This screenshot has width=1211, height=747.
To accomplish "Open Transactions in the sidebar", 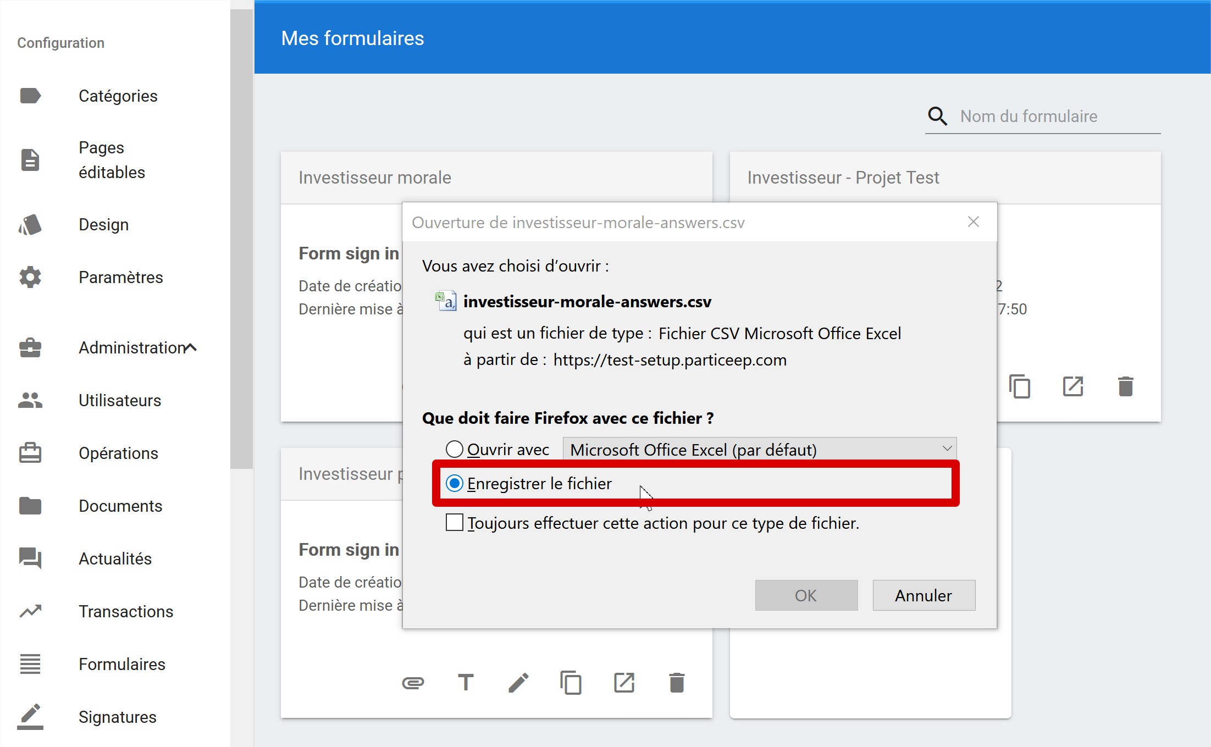I will click(x=126, y=611).
